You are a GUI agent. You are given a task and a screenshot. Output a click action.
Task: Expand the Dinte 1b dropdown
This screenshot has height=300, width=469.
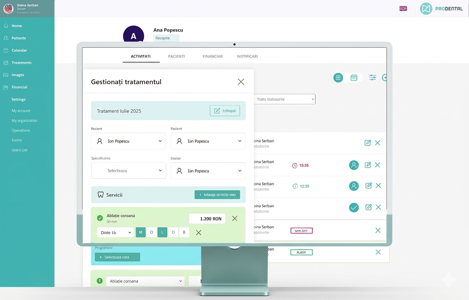pyautogui.click(x=115, y=232)
